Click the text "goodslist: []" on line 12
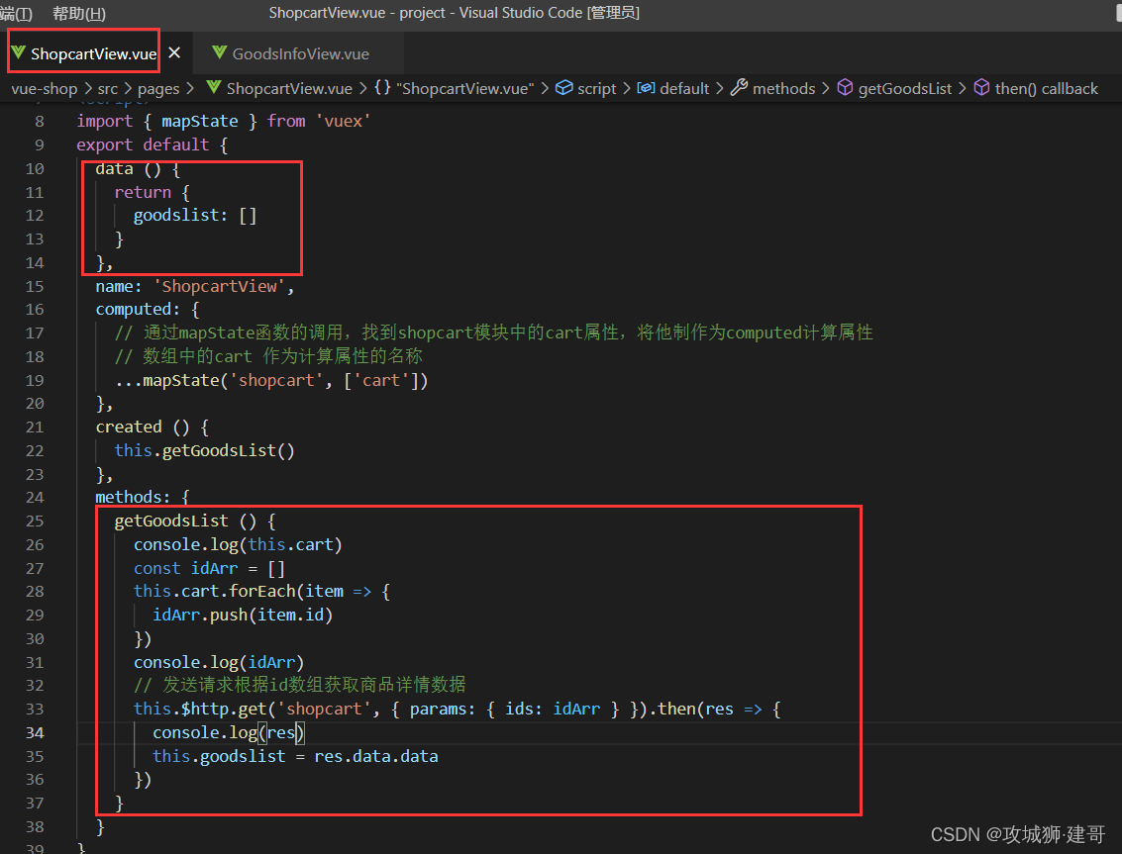1122x854 pixels. tap(195, 216)
